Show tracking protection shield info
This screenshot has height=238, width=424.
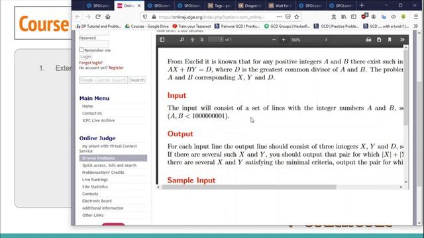[x=145, y=17]
